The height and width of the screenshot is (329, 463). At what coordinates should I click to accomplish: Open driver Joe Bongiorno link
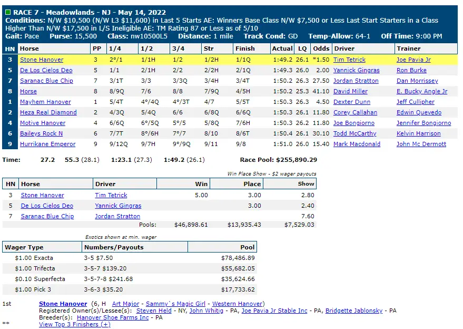(354, 123)
